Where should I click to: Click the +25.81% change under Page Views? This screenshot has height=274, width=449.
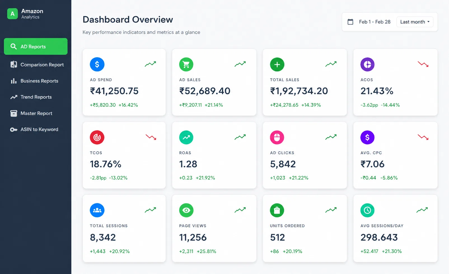[207, 251]
